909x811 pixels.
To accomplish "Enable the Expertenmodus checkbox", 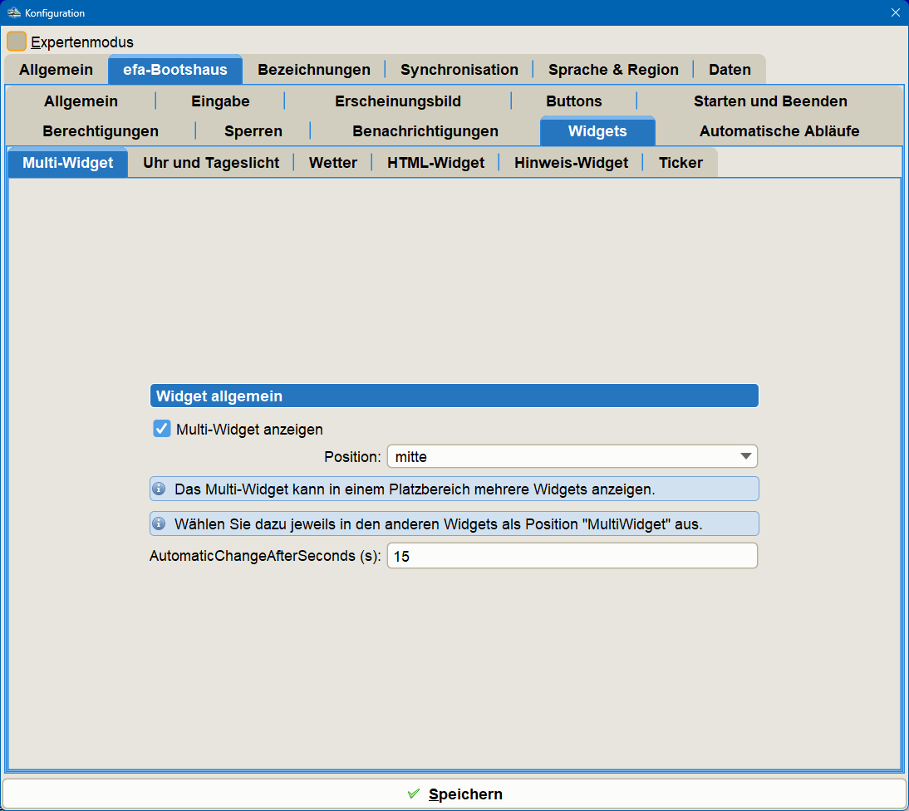I will click(x=17, y=40).
